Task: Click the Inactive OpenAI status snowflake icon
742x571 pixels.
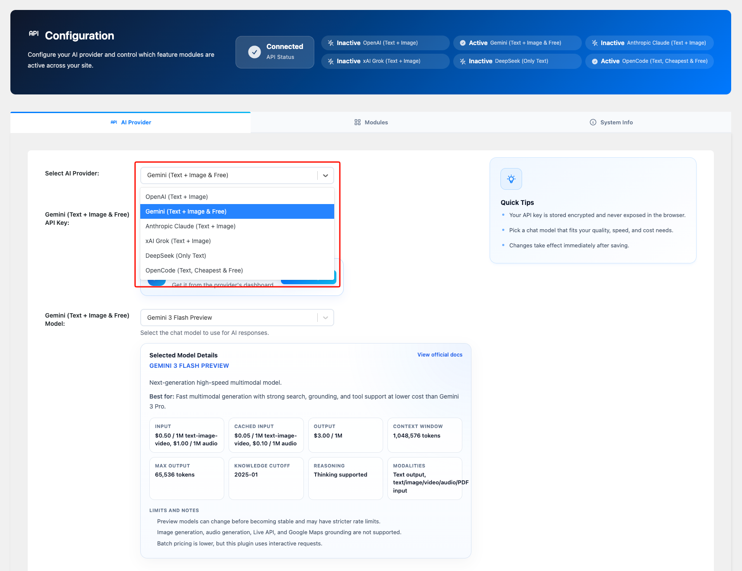Action: (331, 43)
